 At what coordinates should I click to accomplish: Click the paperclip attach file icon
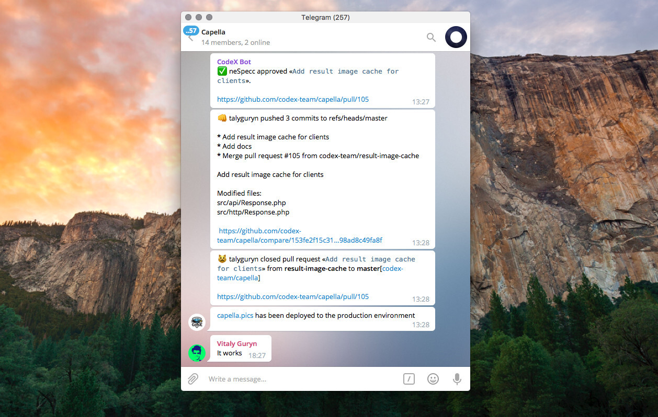point(193,379)
